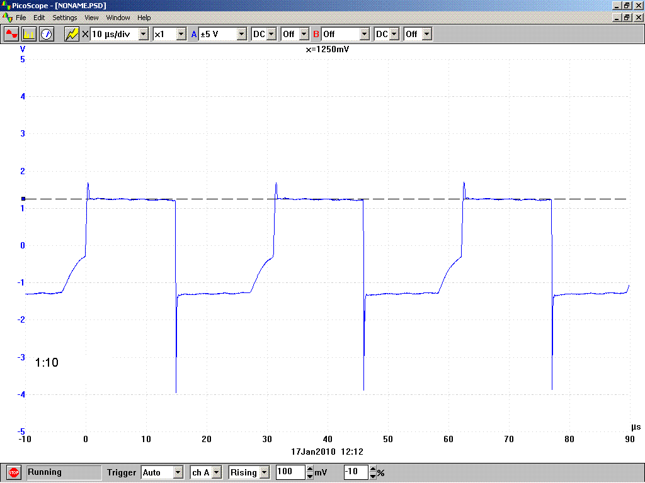Open channel A DC coupling dropdown
Viewport: 645px width, 483px height.
271,34
